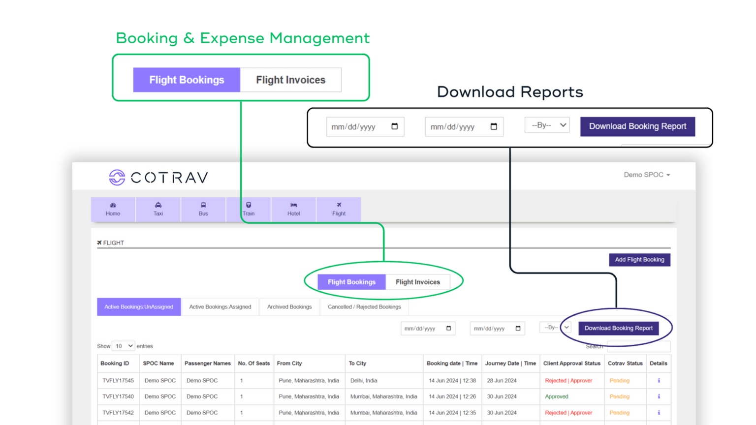Expand the enlarged --By-- dropdown under Download Reports

(x=547, y=125)
